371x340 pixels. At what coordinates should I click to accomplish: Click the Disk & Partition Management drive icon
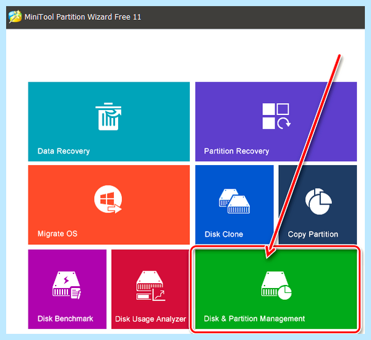(x=276, y=286)
